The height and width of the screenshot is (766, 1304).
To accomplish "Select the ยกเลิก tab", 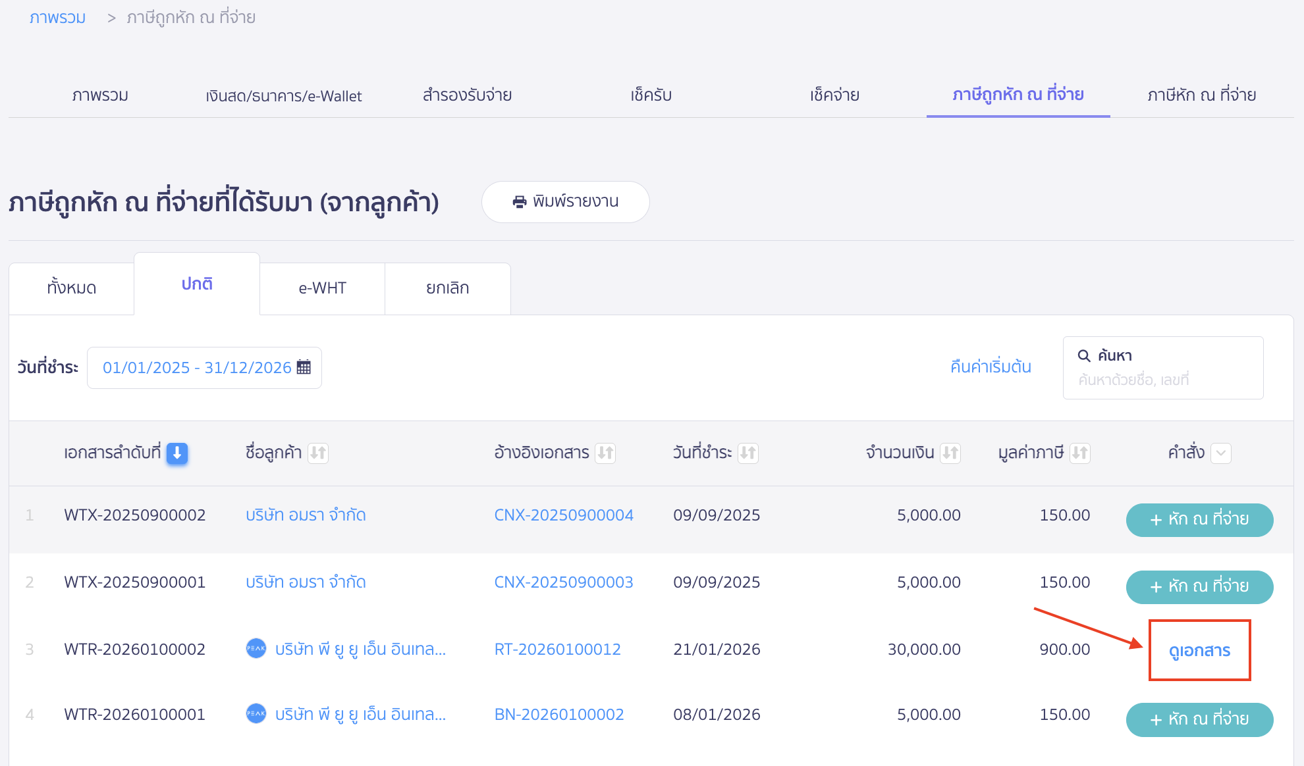I will (x=447, y=288).
